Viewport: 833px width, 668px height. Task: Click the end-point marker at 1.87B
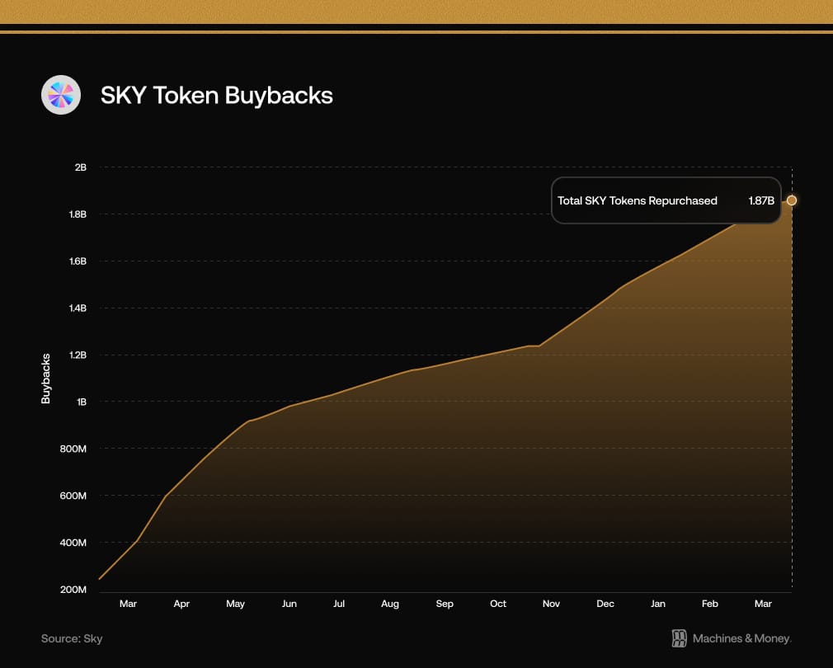792,200
